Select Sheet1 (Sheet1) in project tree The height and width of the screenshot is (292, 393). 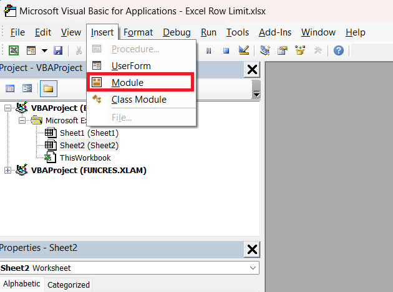[89, 133]
